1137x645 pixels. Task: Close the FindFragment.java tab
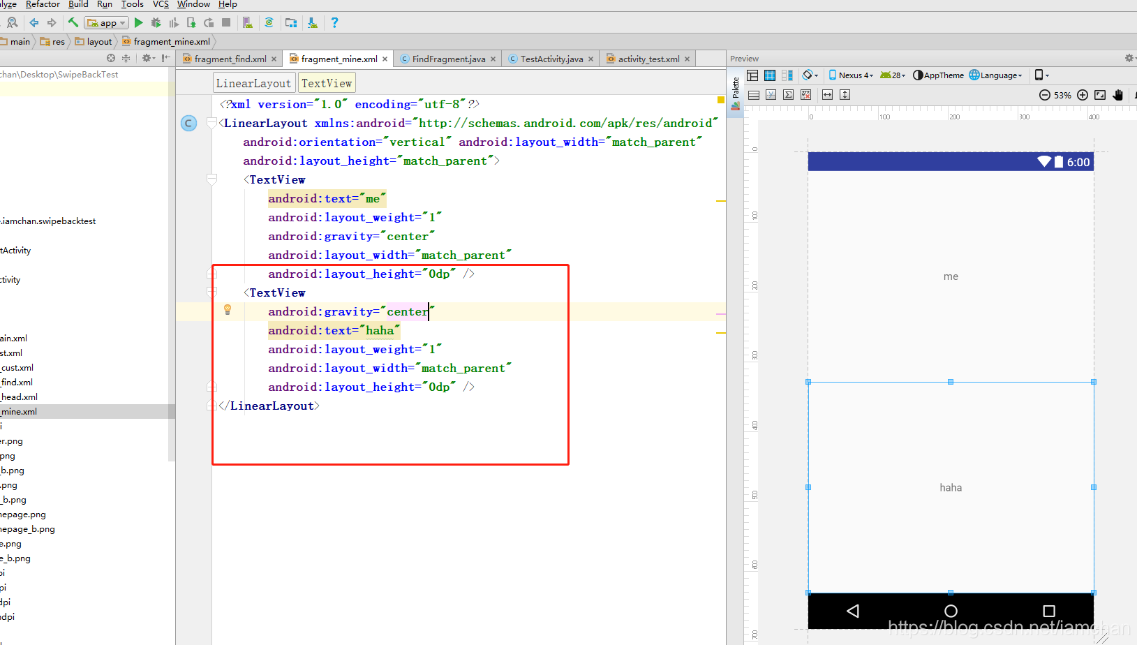(493, 59)
